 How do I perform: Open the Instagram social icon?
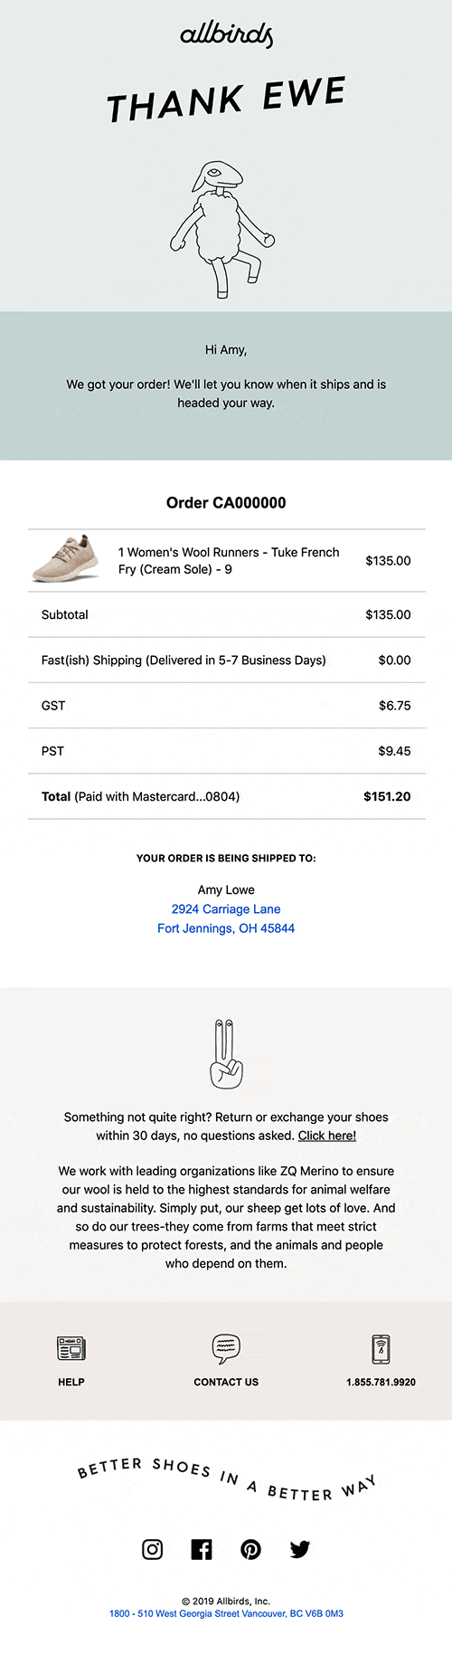153,1549
